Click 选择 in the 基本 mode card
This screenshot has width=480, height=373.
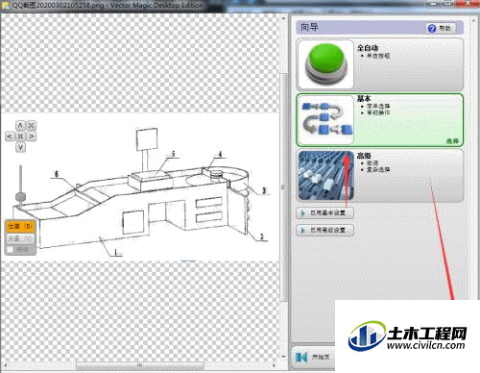(x=452, y=141)
